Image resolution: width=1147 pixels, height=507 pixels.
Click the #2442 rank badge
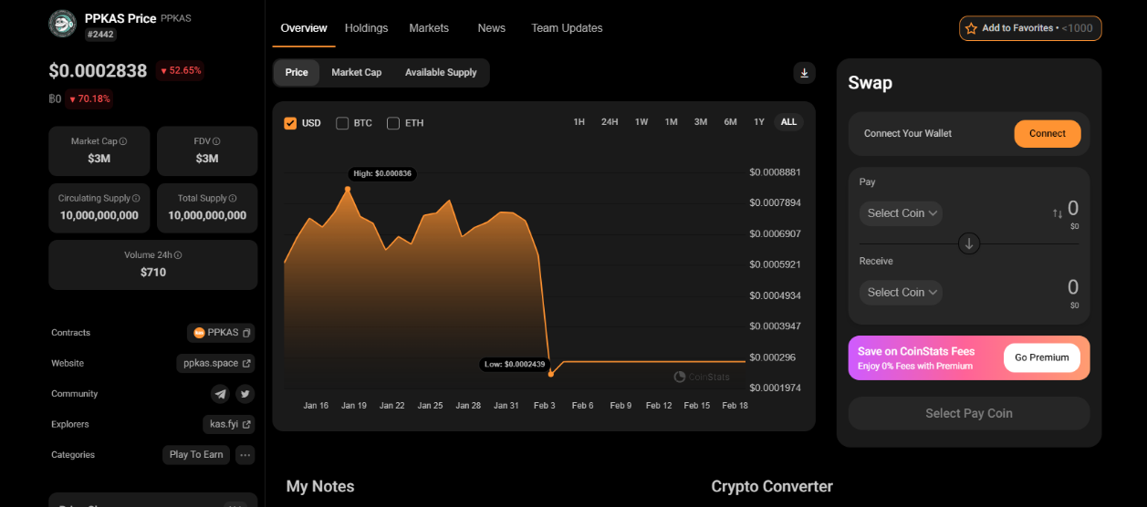(100, 35)
